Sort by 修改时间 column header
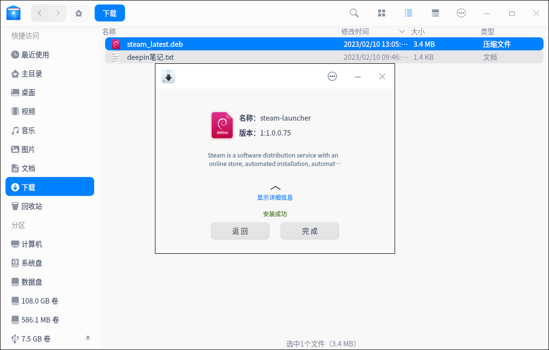This screenshot has height=350, width=549. click(355, 32)
